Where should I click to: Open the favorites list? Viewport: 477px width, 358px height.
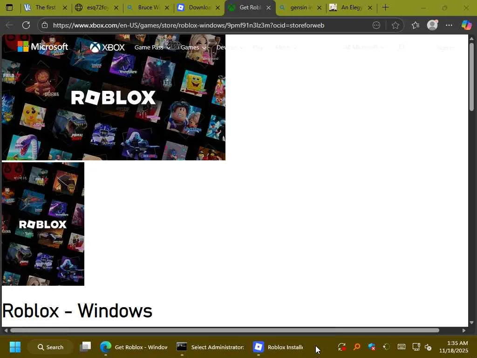tap(416, 25)
